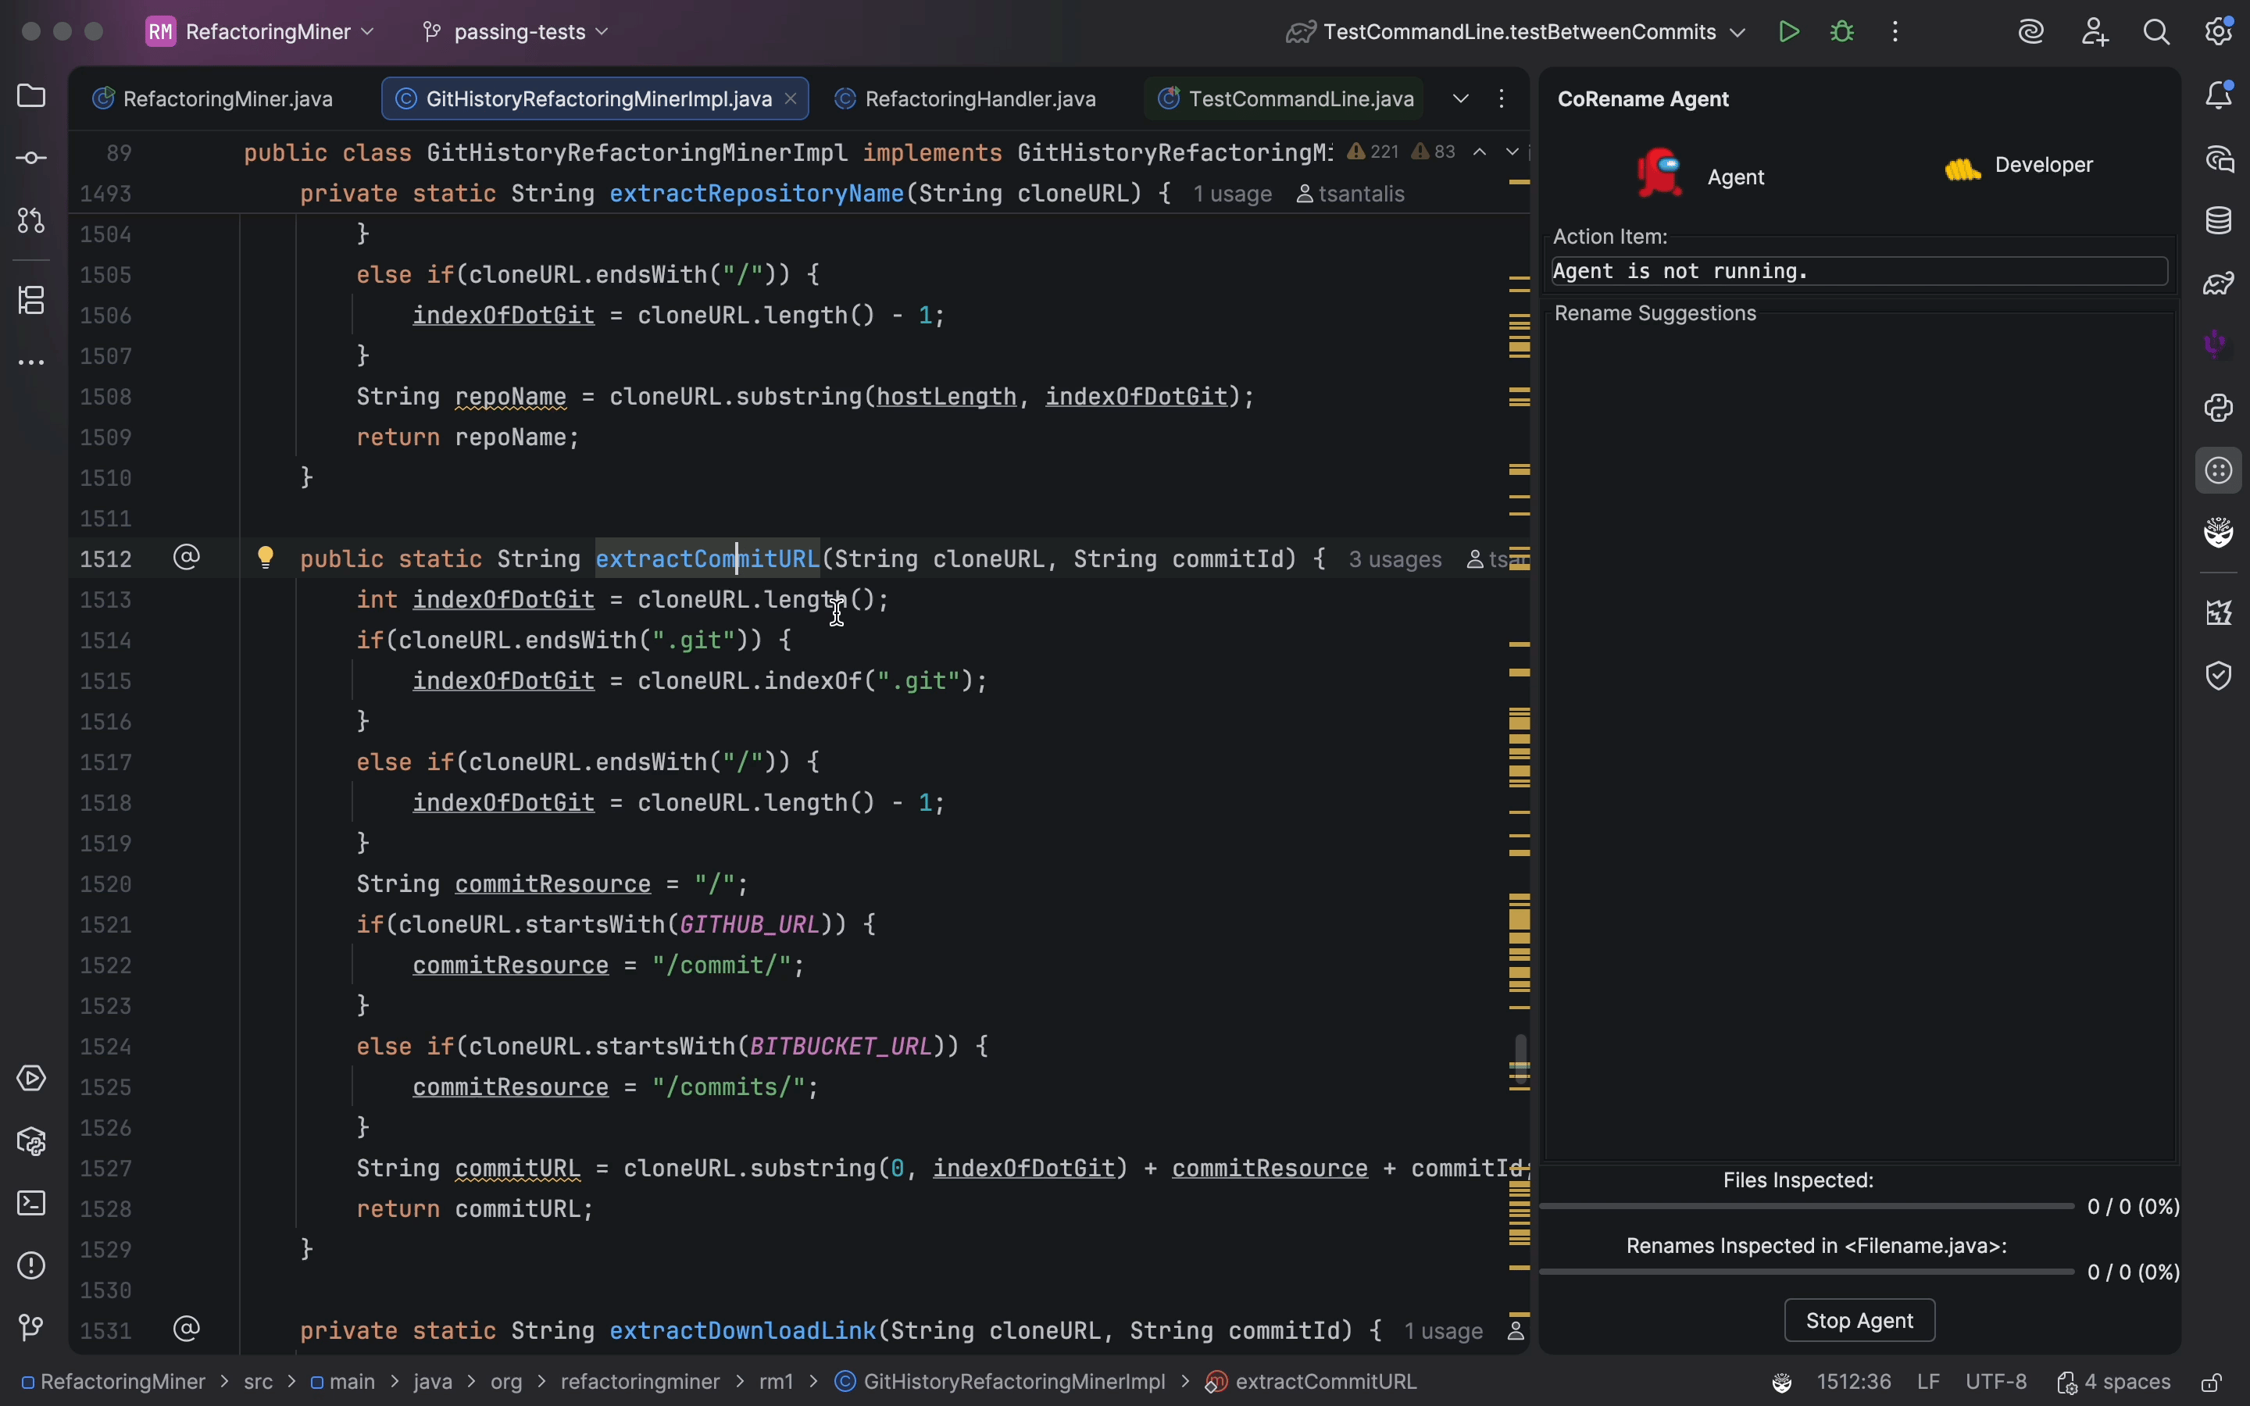Open the Database tool window

2220,220
